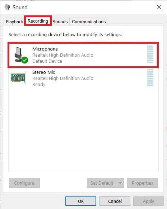Image resolution: width=167 pixels, height=209 pixels.
Task: Dismiss dialog with Cancel
Action: tap(115, 201)
